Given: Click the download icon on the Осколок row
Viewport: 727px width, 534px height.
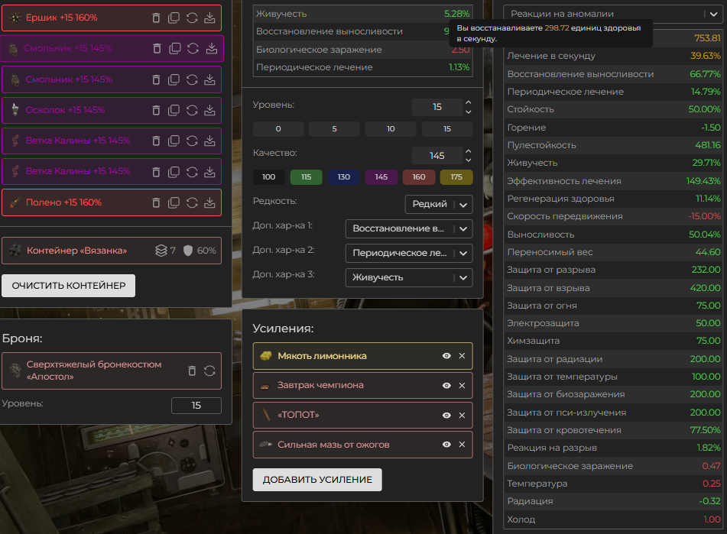Looking at the screenshot, I should [210, 110].
